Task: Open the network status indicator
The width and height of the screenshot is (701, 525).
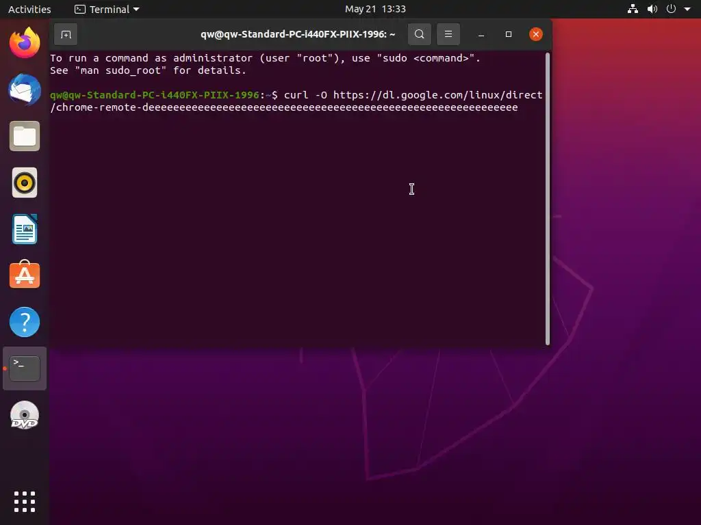Action: (x=633, y=9)
